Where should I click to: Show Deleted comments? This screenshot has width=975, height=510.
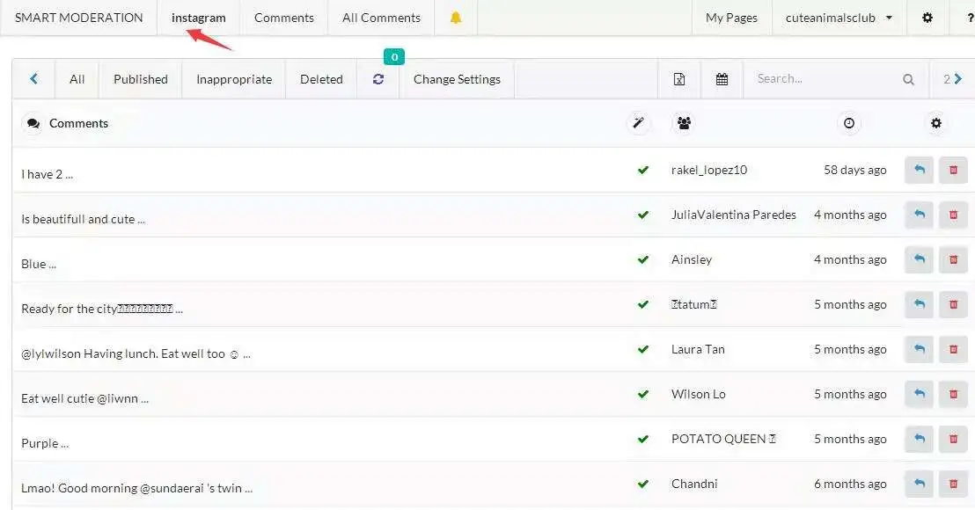pos(321,79)
